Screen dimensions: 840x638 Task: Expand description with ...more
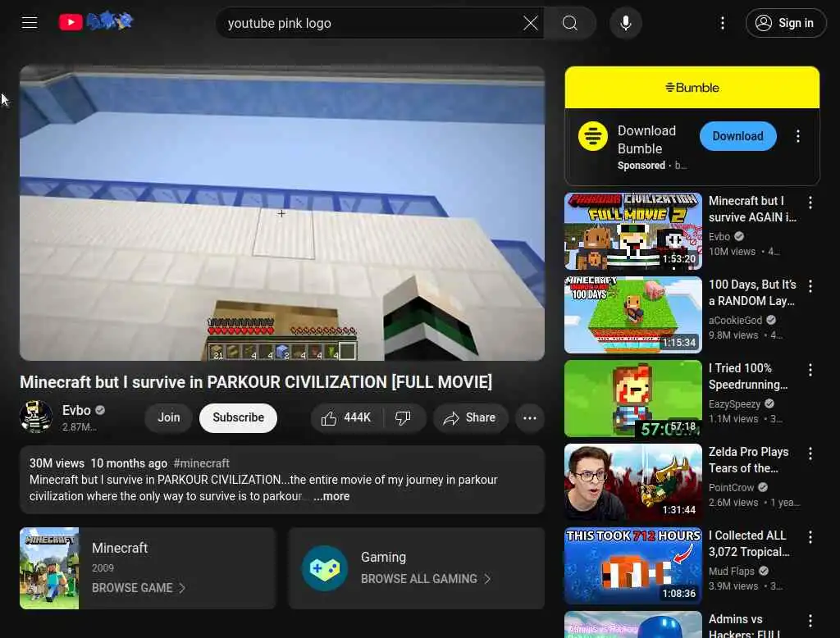pyautogui.click(x=331, y=497)
